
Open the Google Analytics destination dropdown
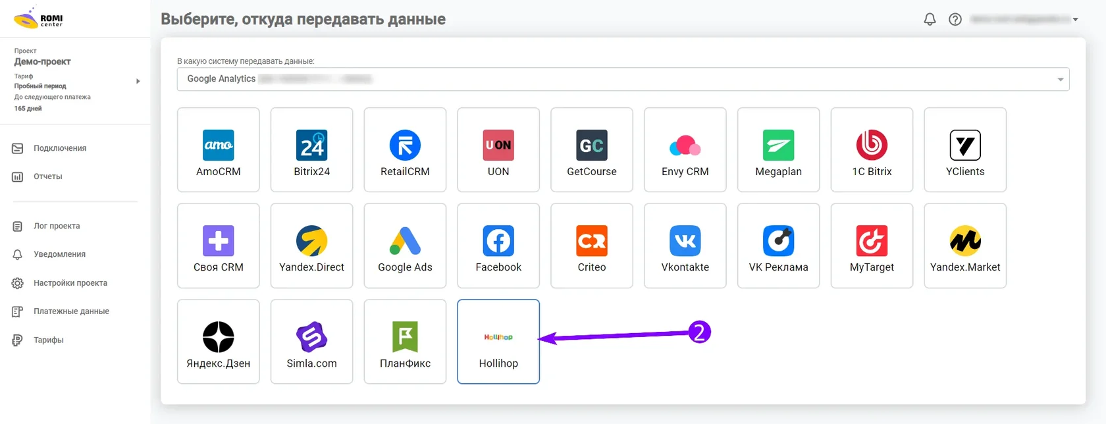pos(623,79)
